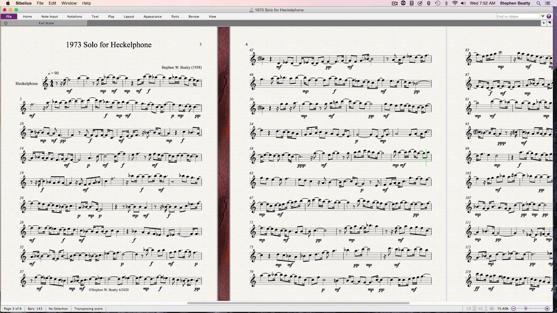Screen dimensions: 557x313
Task: Open the Apple menu
Action: pyautogui.click(x=7, y=3)
